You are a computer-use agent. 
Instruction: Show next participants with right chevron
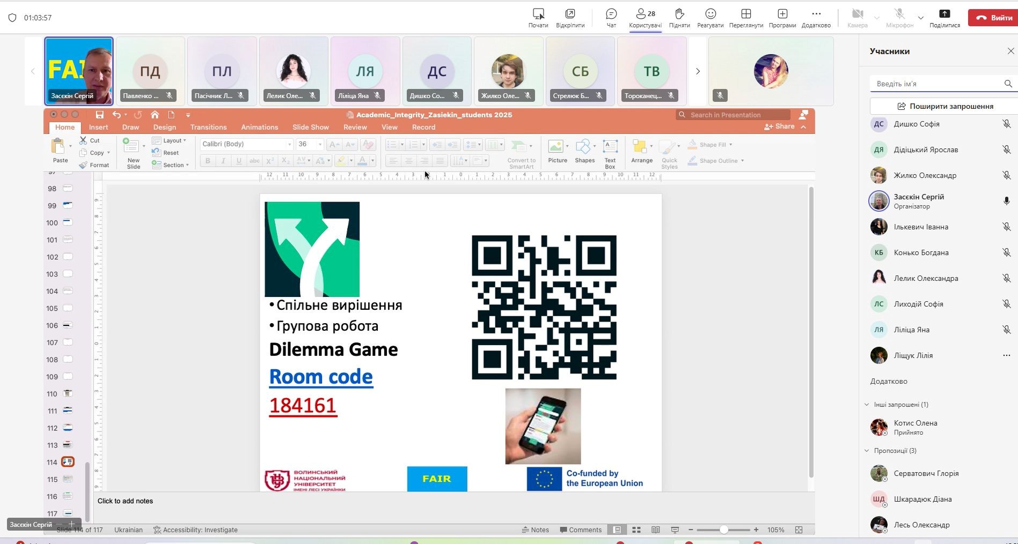tap(698, 71)
